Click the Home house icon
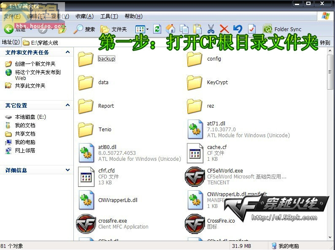 pos(170,29)
